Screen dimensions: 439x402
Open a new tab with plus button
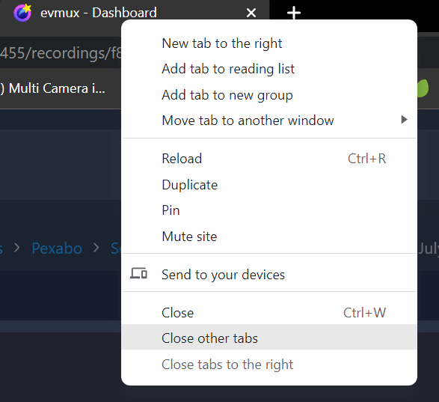coord(294,13)
